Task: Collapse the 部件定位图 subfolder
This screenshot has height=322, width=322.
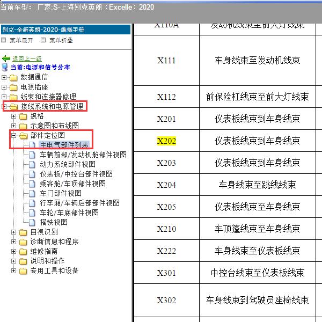Action: pyautogui.click(x=13, y=135)
